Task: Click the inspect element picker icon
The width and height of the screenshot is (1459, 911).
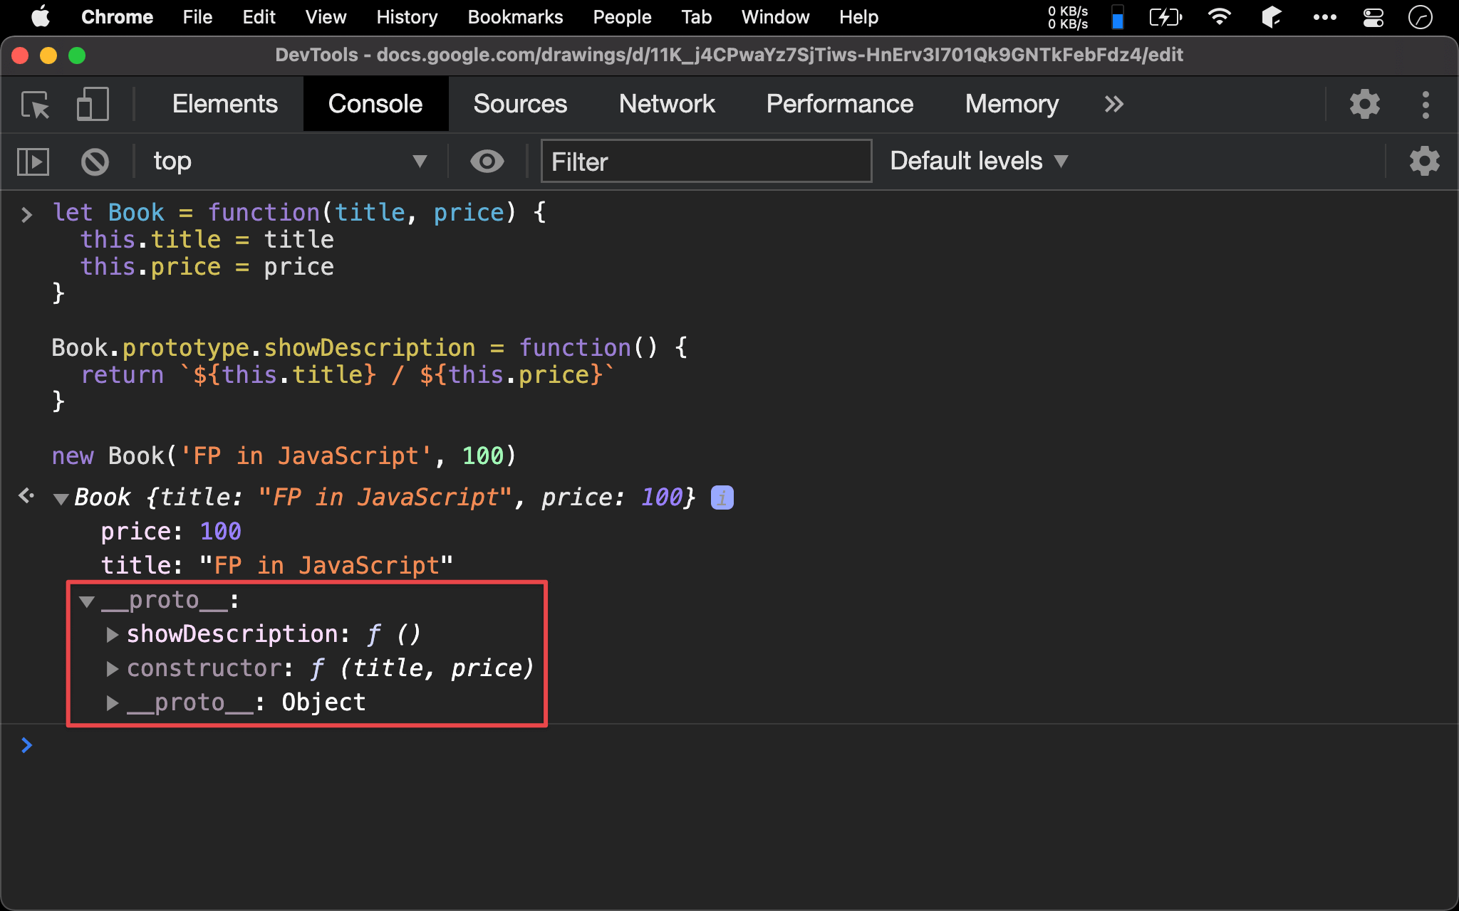Action: click(35, 105)
